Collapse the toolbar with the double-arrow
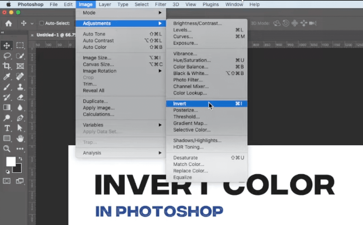This screenshot has height=225, width=363. pos(2,32)
